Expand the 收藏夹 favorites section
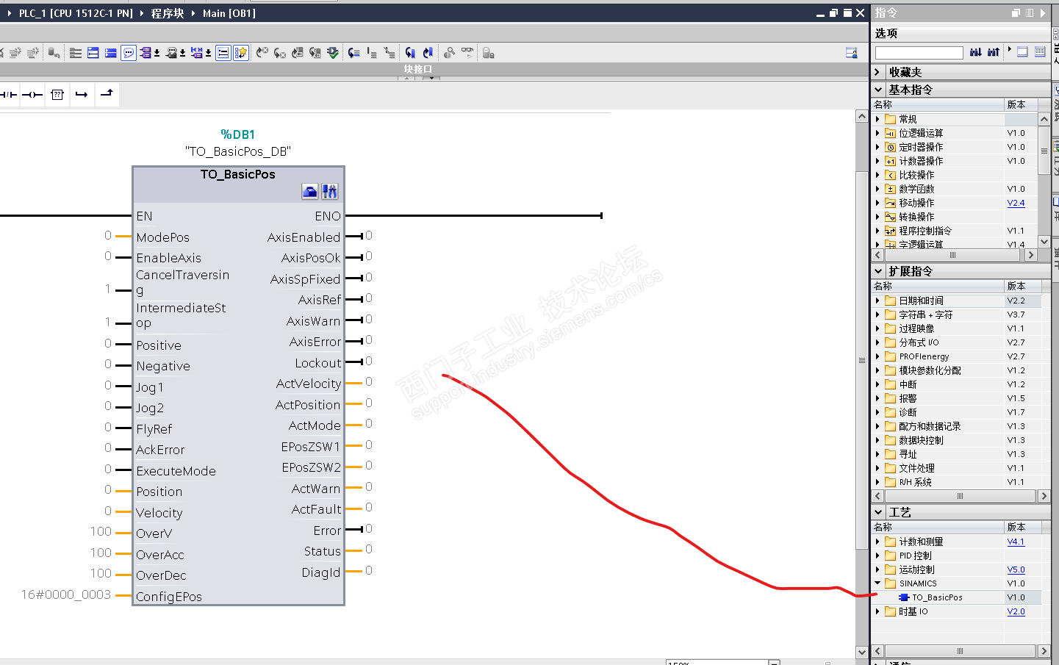This screenshot has height=665, width=1059. point(878,72)
